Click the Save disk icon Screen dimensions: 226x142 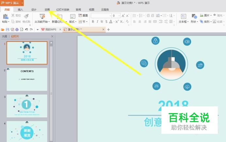point(8,30)
